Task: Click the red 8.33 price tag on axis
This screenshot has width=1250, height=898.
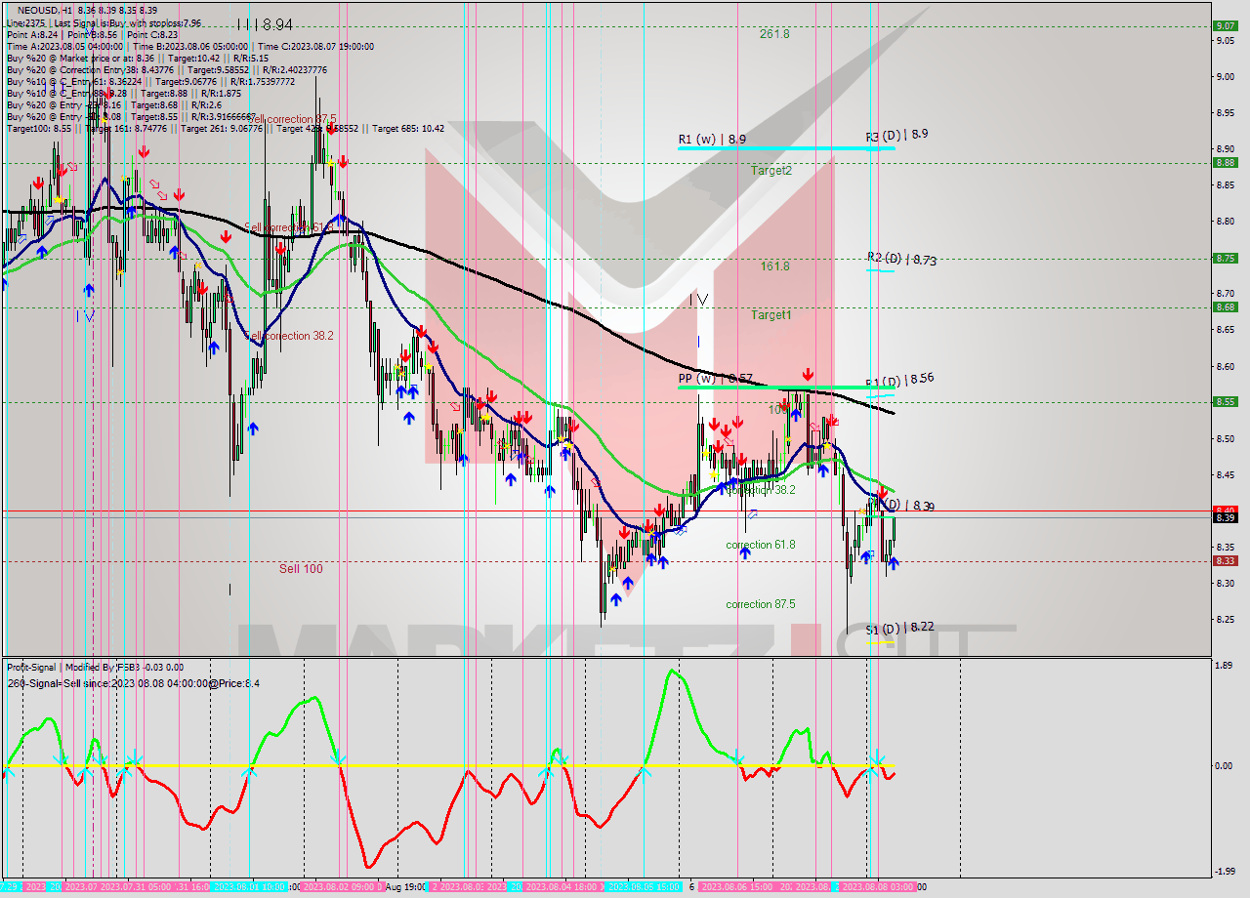Action: click(1225, 560)
